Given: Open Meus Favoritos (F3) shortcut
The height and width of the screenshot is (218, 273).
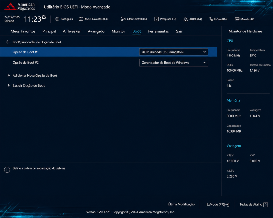Looking at the screenshot, I should pos(93,19).
